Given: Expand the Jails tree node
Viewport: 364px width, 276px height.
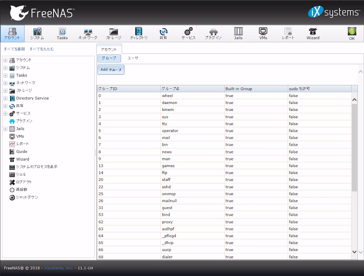Looking at the screenshot, I should point(5,129).
